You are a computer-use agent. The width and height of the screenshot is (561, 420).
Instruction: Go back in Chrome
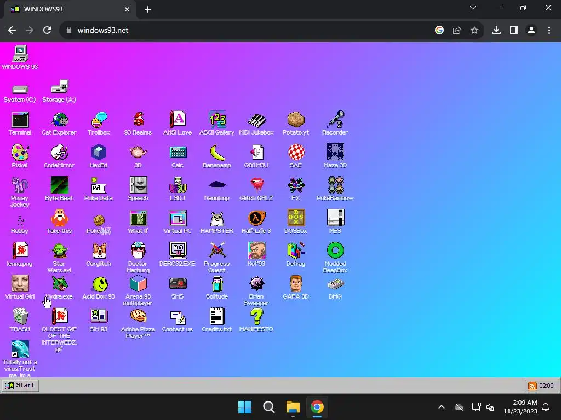tap(12, 31)
